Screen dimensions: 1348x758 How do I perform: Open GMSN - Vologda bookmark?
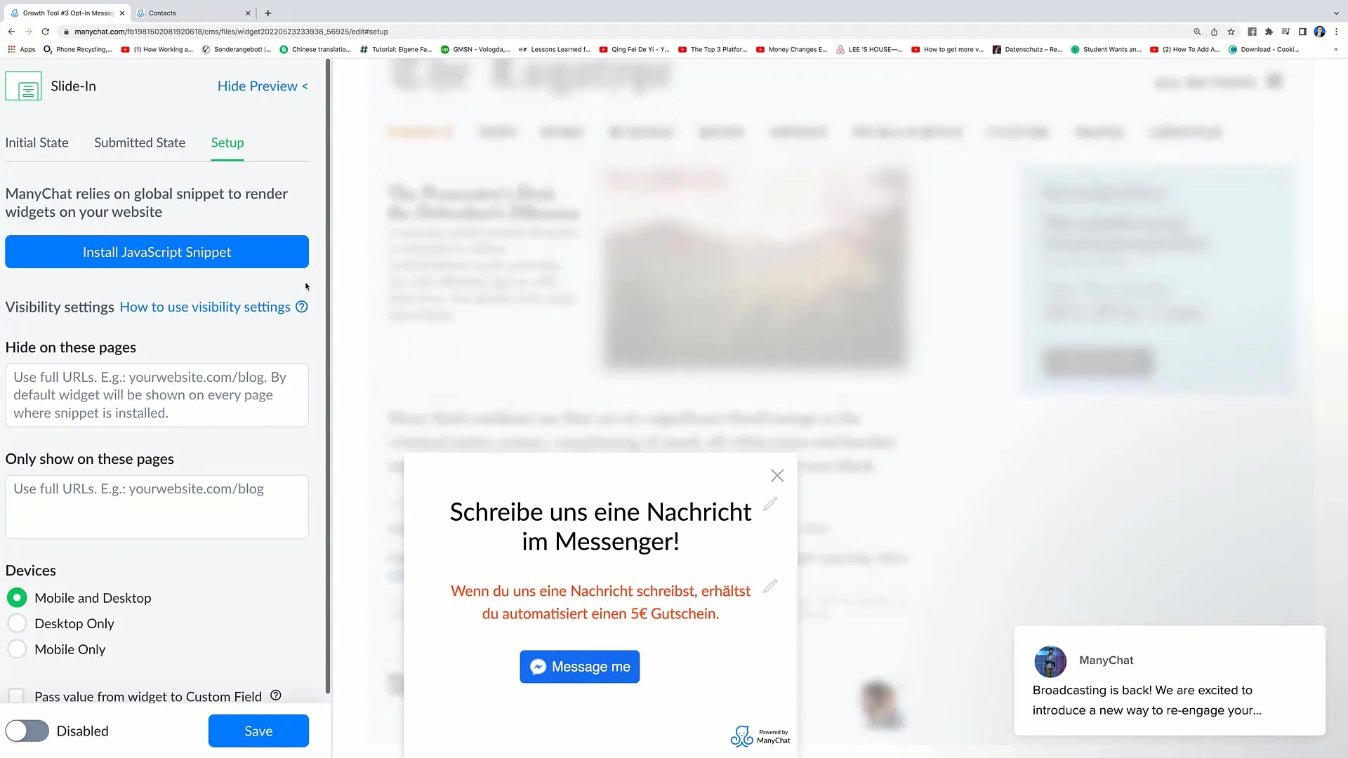click(x=475, y=49)
